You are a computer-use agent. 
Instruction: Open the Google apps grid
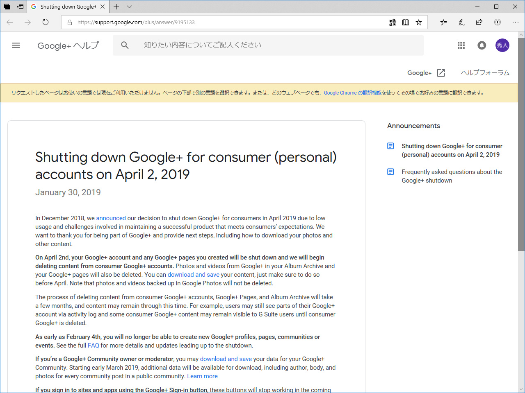461,45
